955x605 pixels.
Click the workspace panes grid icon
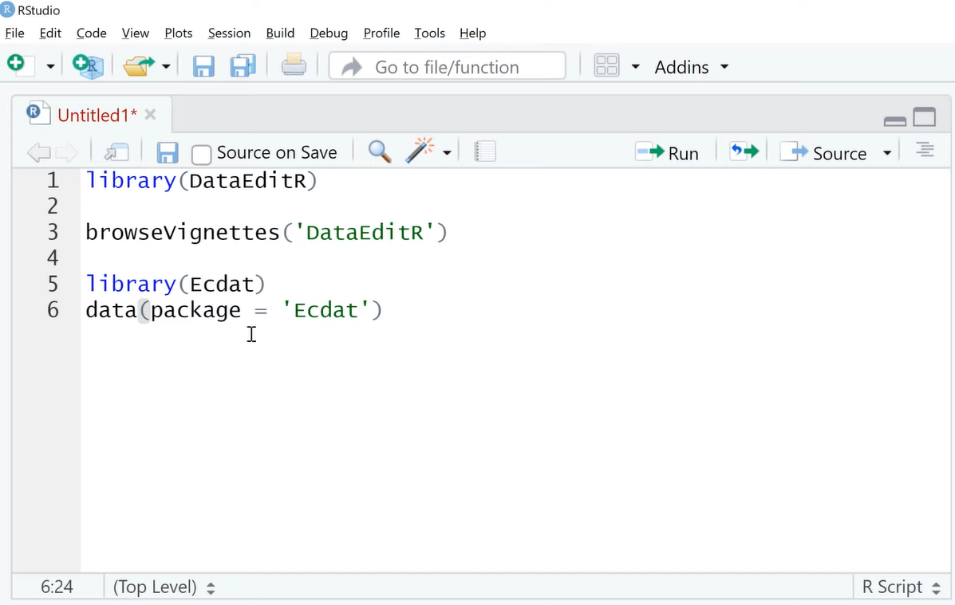coord(606,65)
